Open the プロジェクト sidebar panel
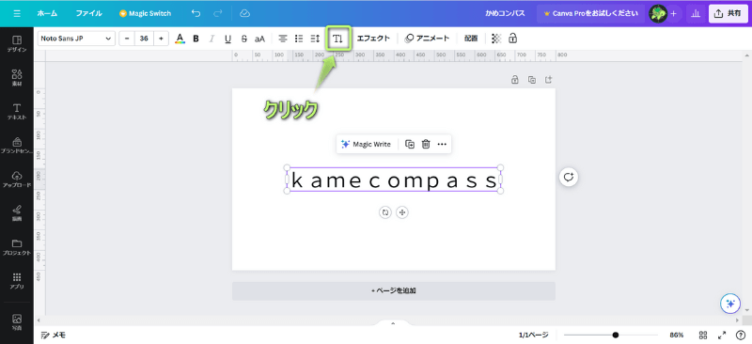The image size is (752, 344). 17,246
